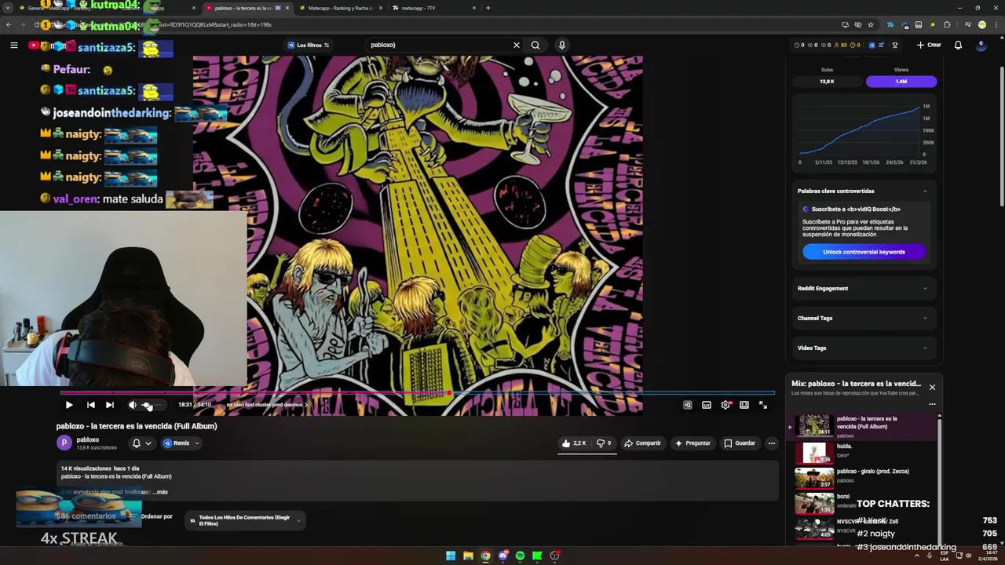Open more actions ellipsis beside Guardar

(x=772, y=443)
